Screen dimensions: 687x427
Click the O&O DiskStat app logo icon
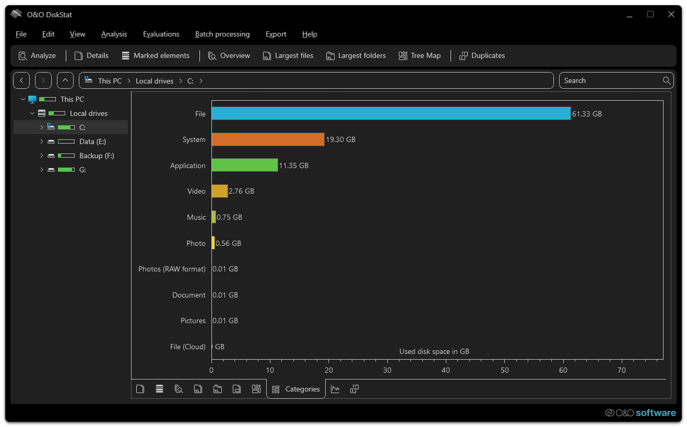pos(16,14)
